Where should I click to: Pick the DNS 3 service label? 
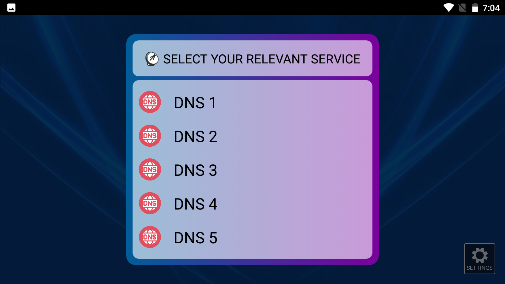(x=196, y=170)
